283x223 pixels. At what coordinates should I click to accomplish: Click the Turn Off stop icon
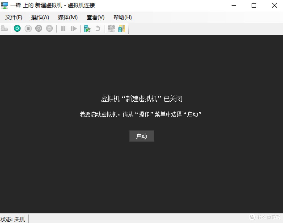(28, 28)
